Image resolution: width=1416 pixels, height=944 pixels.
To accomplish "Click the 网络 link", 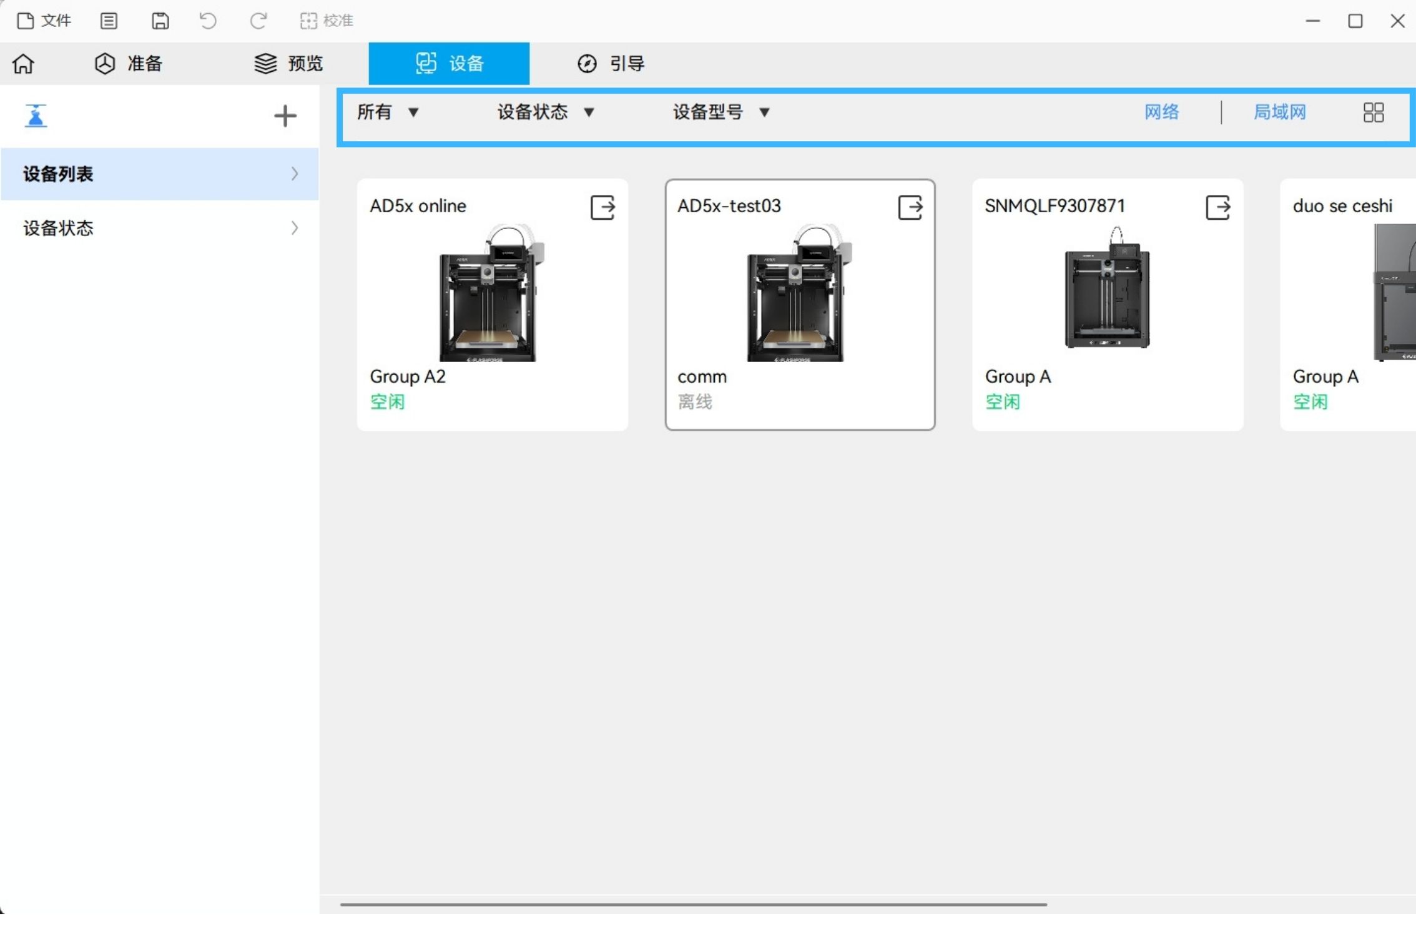I will point(1162,112).
